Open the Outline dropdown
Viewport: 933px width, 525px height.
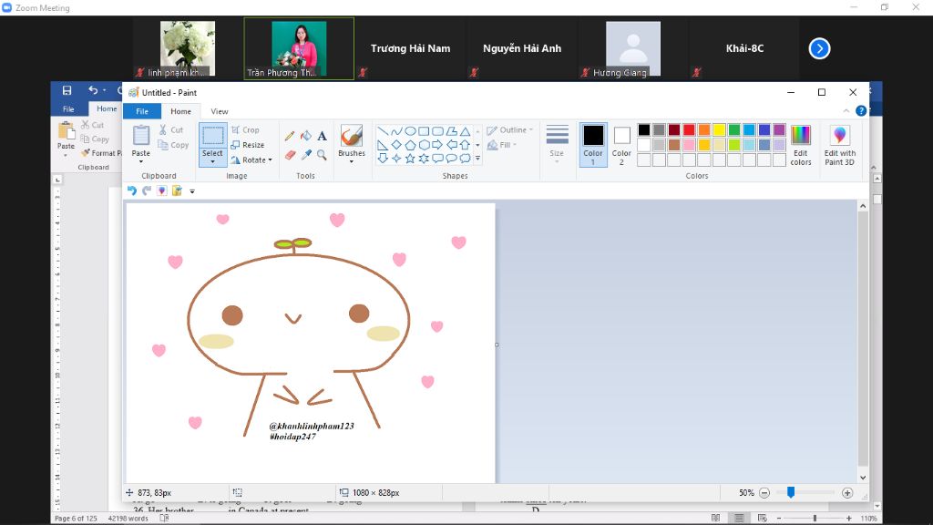[x=510, y=129]
